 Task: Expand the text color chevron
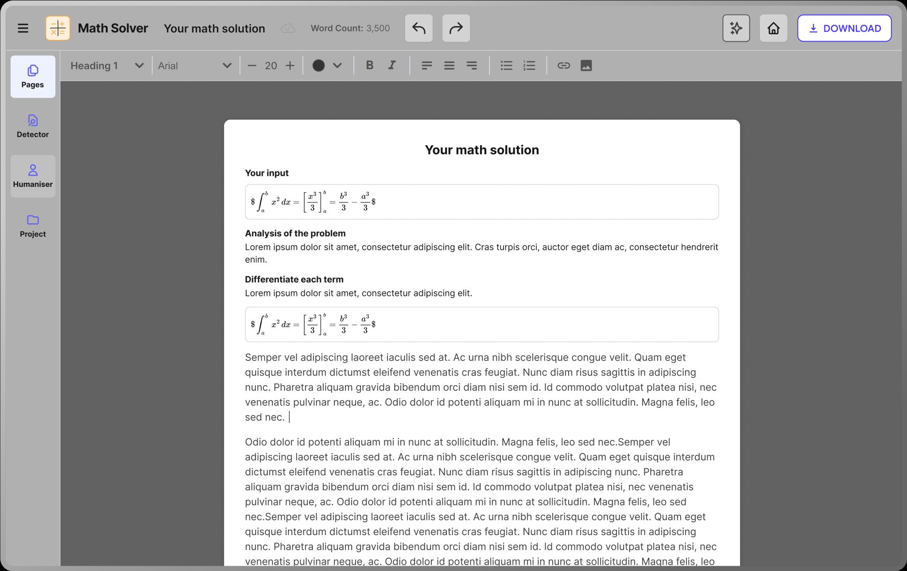(337, 66)
